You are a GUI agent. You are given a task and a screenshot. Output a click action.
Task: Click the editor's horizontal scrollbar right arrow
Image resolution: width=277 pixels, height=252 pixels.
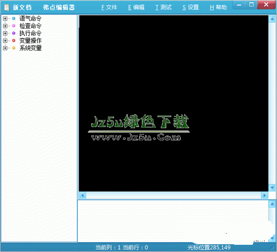tap(265, 195)
